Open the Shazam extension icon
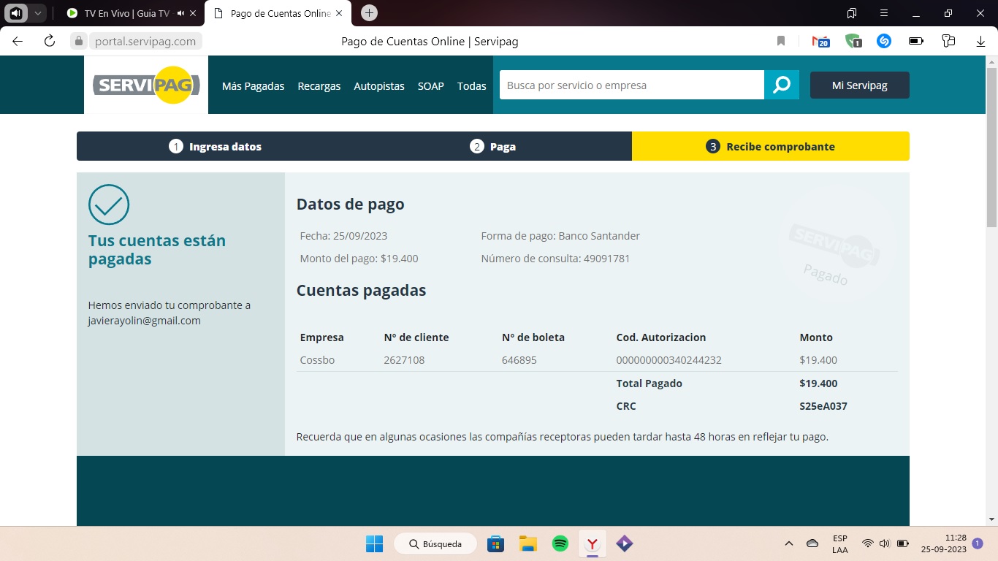The image size is (998, 561). (884, 42)
